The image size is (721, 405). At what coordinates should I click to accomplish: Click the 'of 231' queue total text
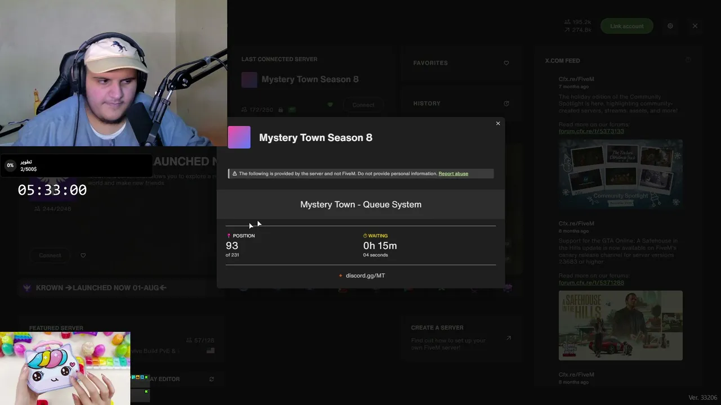coord(232,255)
